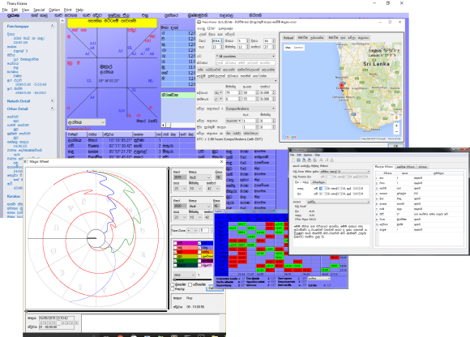The image size is (470, 337).
Task: Open the Option menu in main window
Action: (x=54, y=10)
